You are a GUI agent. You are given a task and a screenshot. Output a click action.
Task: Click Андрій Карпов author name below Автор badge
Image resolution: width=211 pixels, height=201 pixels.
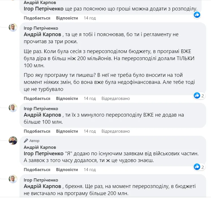point(40,147)
